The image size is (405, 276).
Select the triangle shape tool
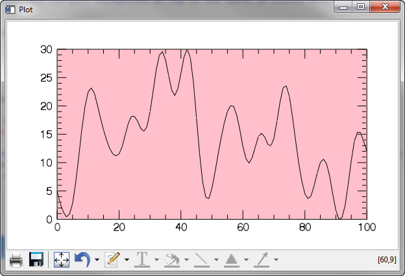[x=232, y=260]
